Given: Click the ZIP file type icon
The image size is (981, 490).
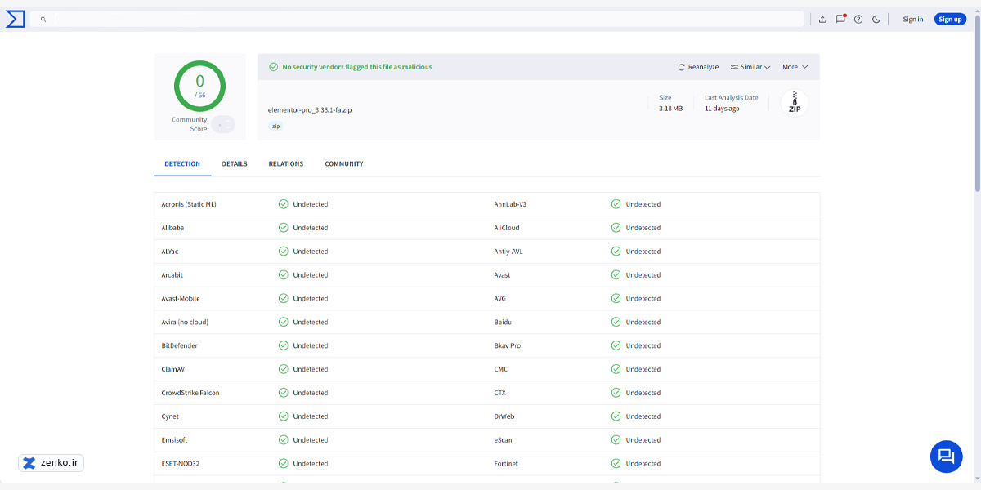Looking at the screenshot, I should coord(794,103).
